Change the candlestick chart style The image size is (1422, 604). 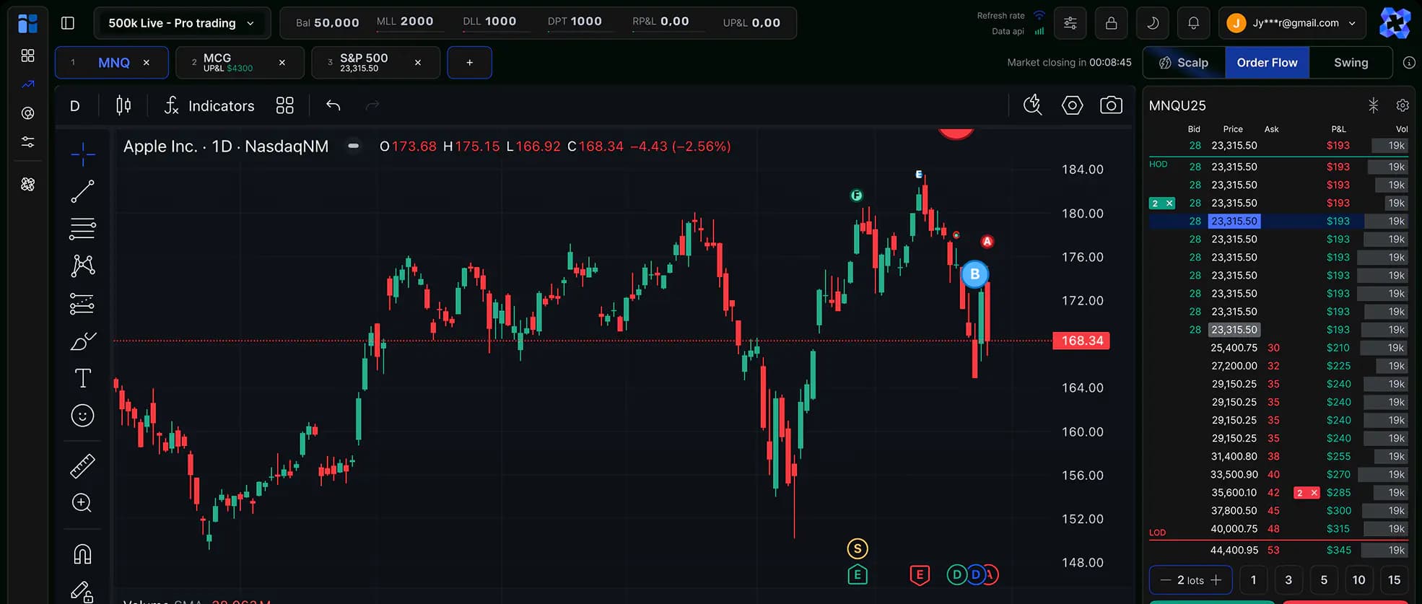tap(123, 106)
